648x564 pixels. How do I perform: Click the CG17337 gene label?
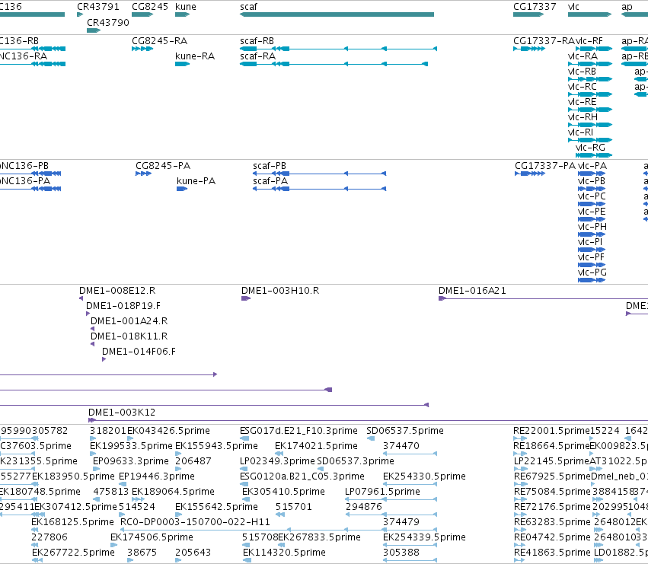[x=535, y=7]
